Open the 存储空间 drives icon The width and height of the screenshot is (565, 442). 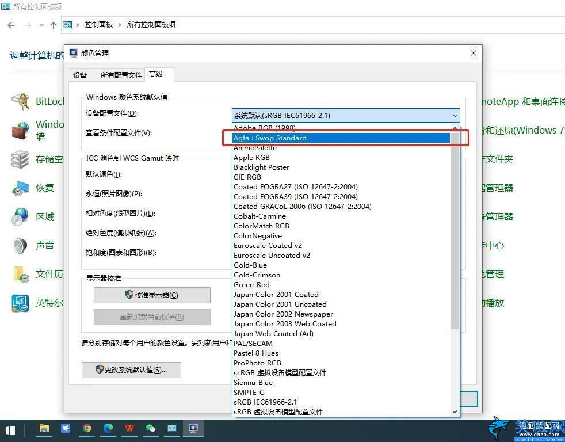(x=20, y=159)
